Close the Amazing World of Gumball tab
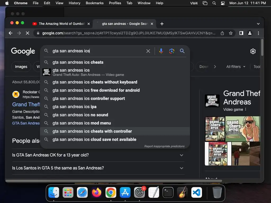Image resolution: width=271 pixels, height=203 pixels. pyautogui.click(x=89, y=24)
